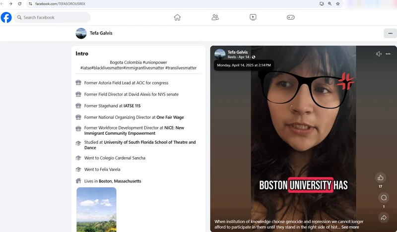
Task: Open the IATSE 115 link
Action: click(132, 106)
